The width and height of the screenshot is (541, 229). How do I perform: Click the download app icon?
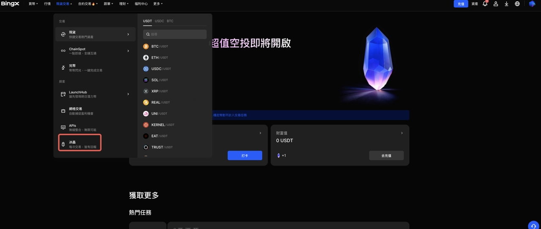[x=506, y=4]
